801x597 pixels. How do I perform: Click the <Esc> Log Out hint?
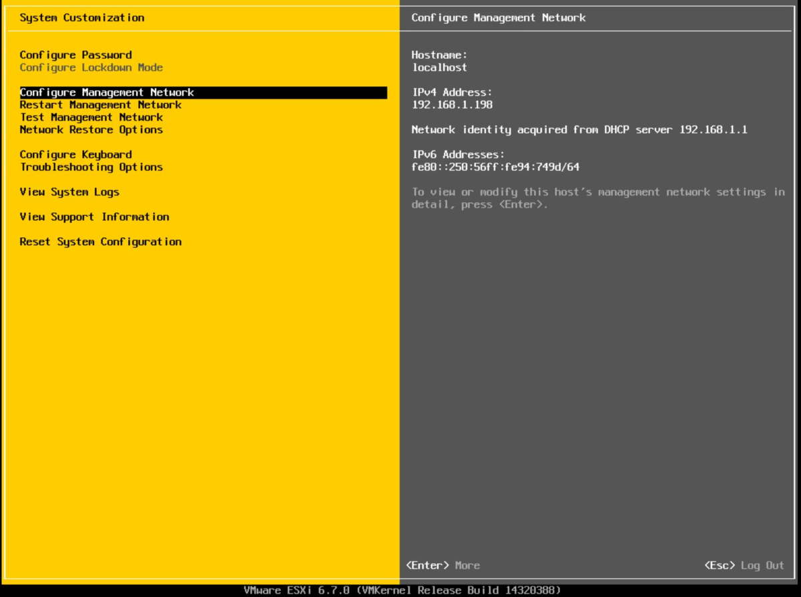pyautogui.click(x=744, y=565)
